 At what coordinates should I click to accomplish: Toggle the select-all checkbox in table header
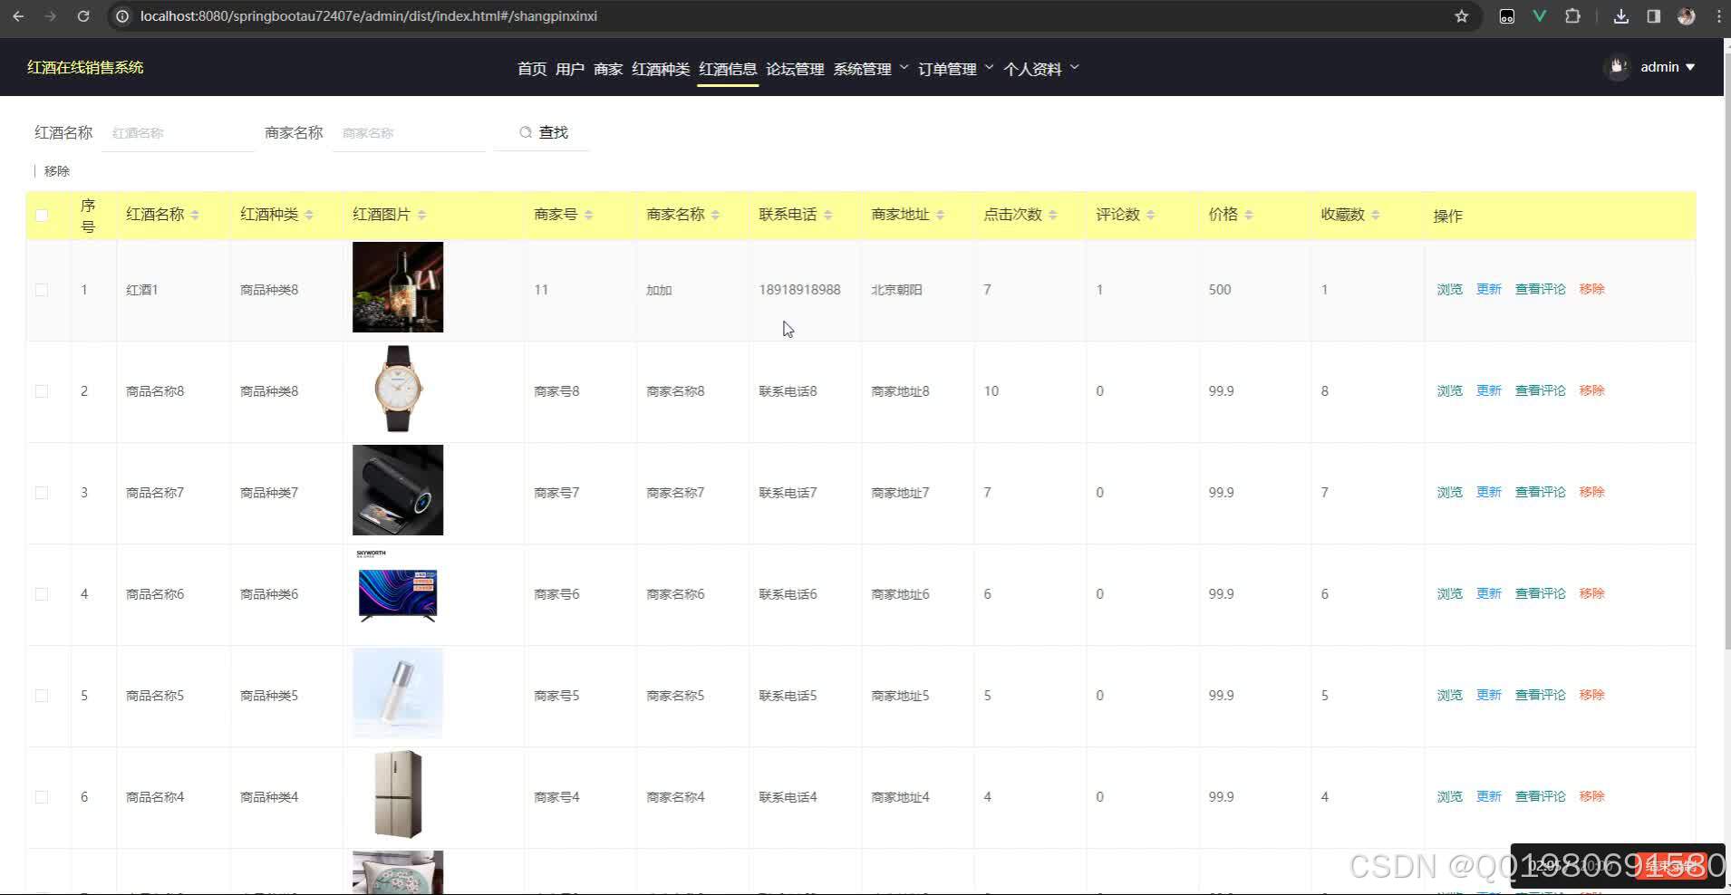point(42,216)
